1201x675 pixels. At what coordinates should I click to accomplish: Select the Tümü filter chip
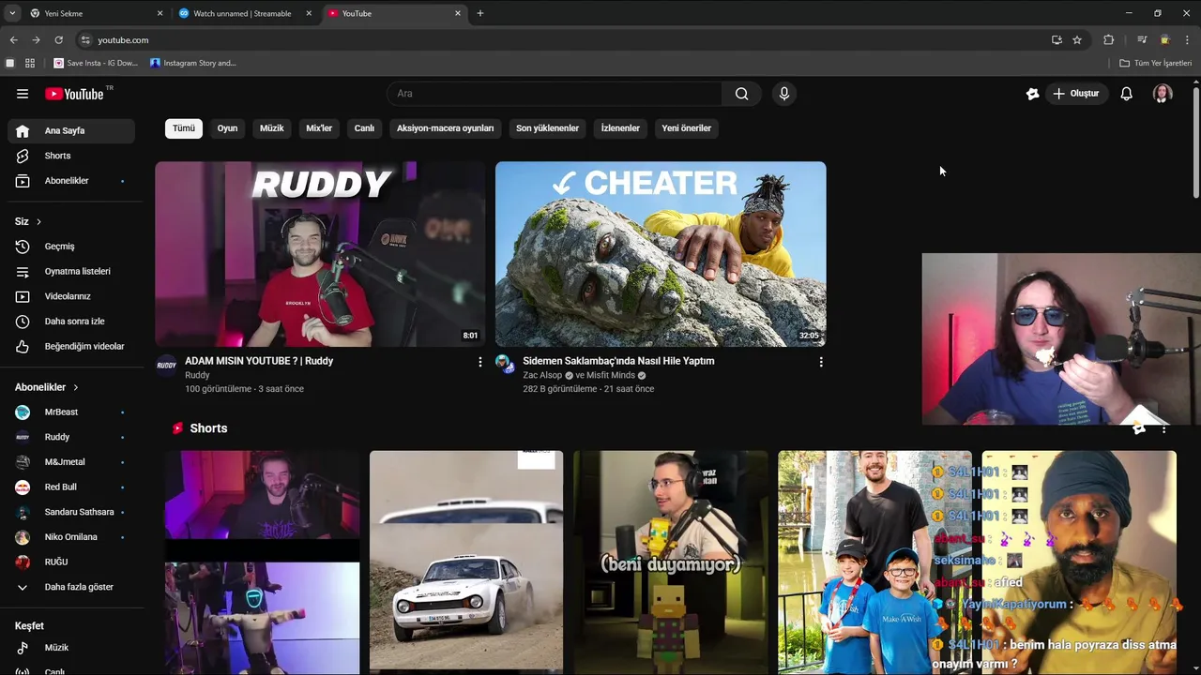[x=184, y=128]
